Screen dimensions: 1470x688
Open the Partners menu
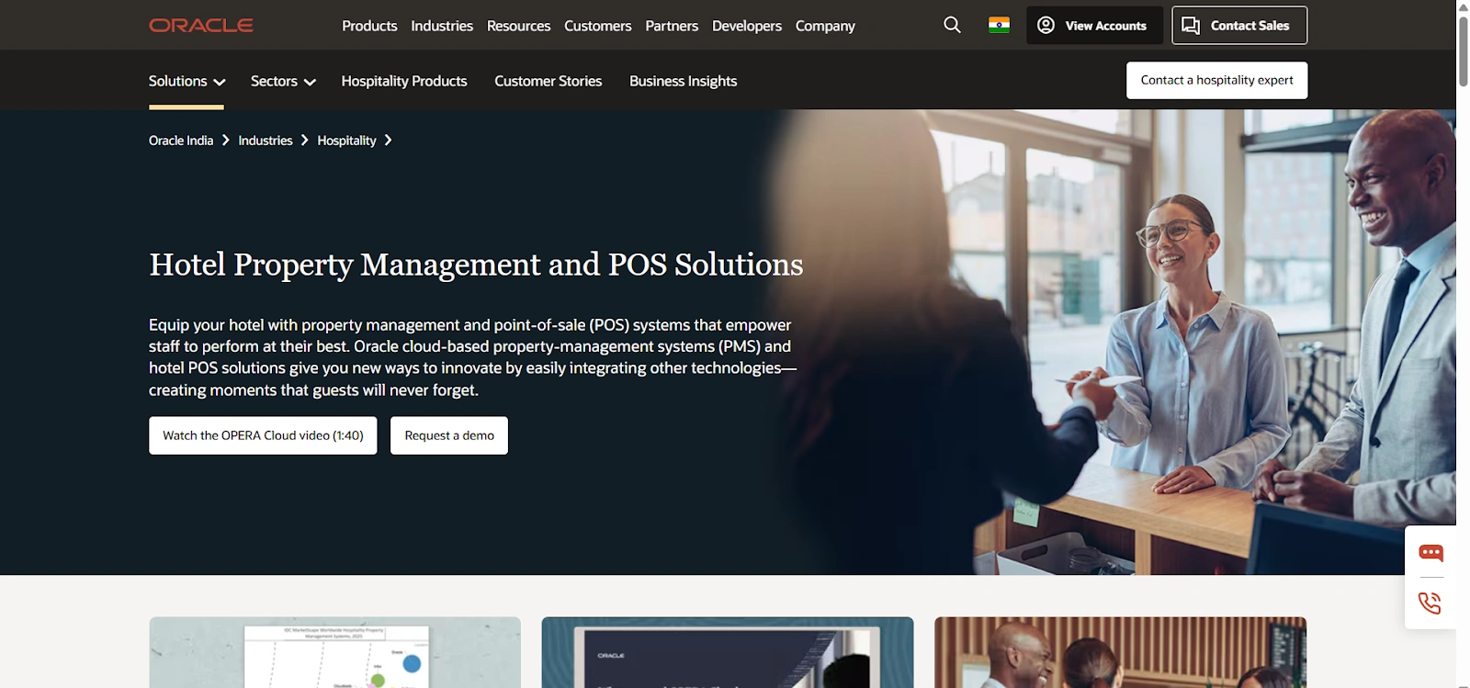pos(672,26)
